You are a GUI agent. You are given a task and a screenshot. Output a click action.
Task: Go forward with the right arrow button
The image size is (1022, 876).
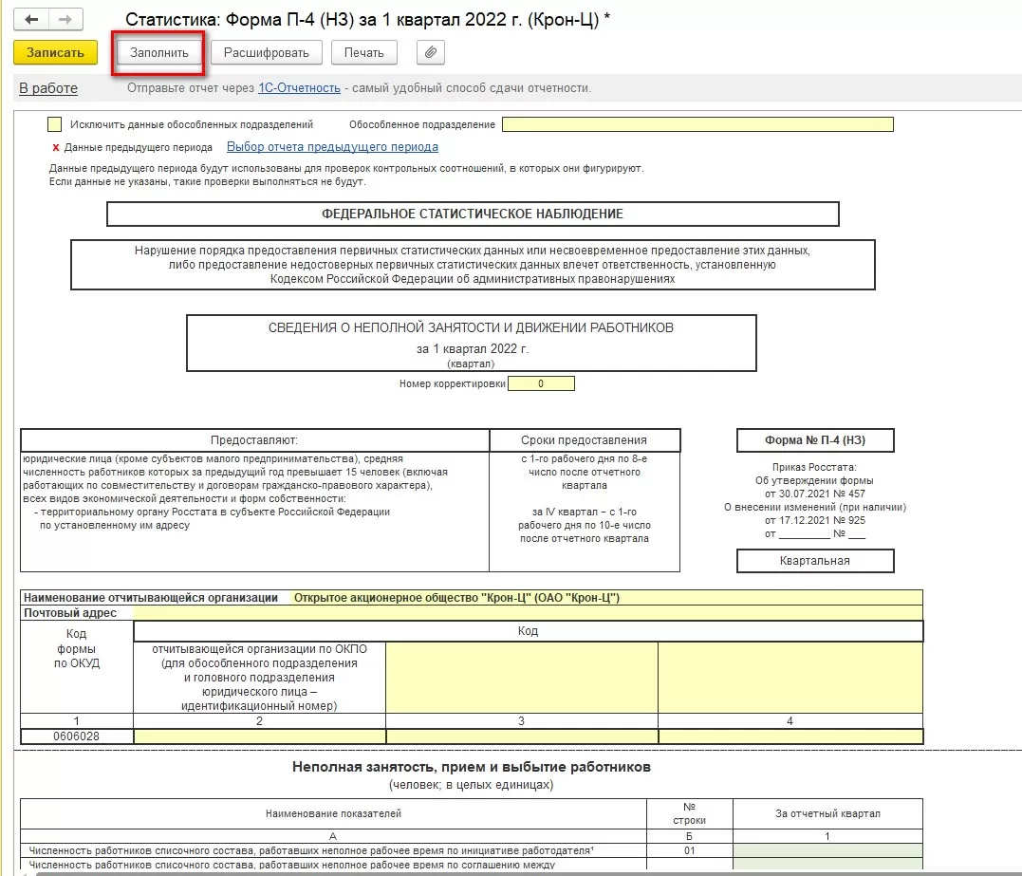click(x=65, y=20)
